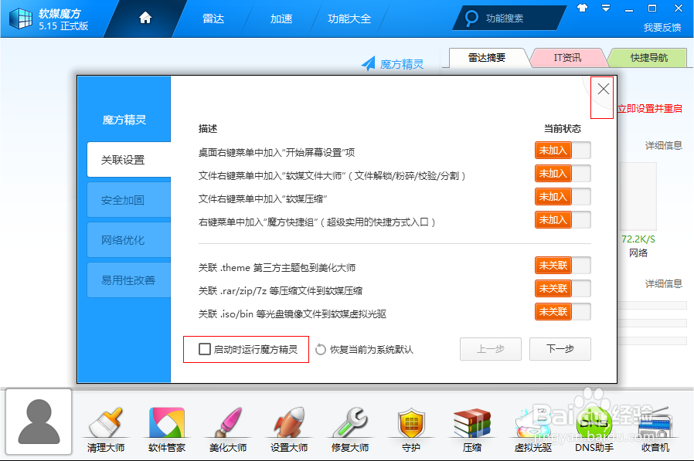Open DNS助手 tool

coord(594,429)
